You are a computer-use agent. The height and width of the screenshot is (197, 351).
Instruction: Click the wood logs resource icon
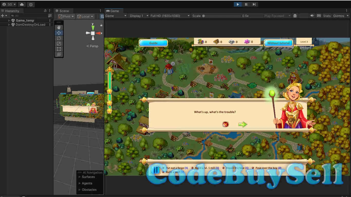point(216,42)
